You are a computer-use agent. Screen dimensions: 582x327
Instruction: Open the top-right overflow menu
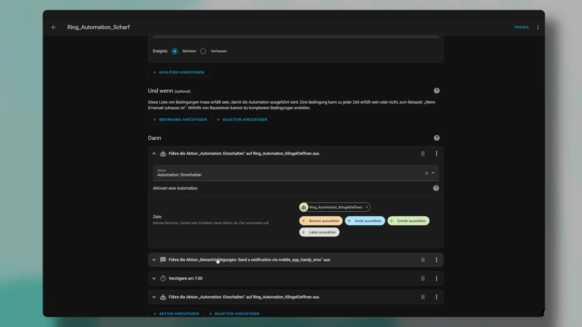tap(538, 27)
